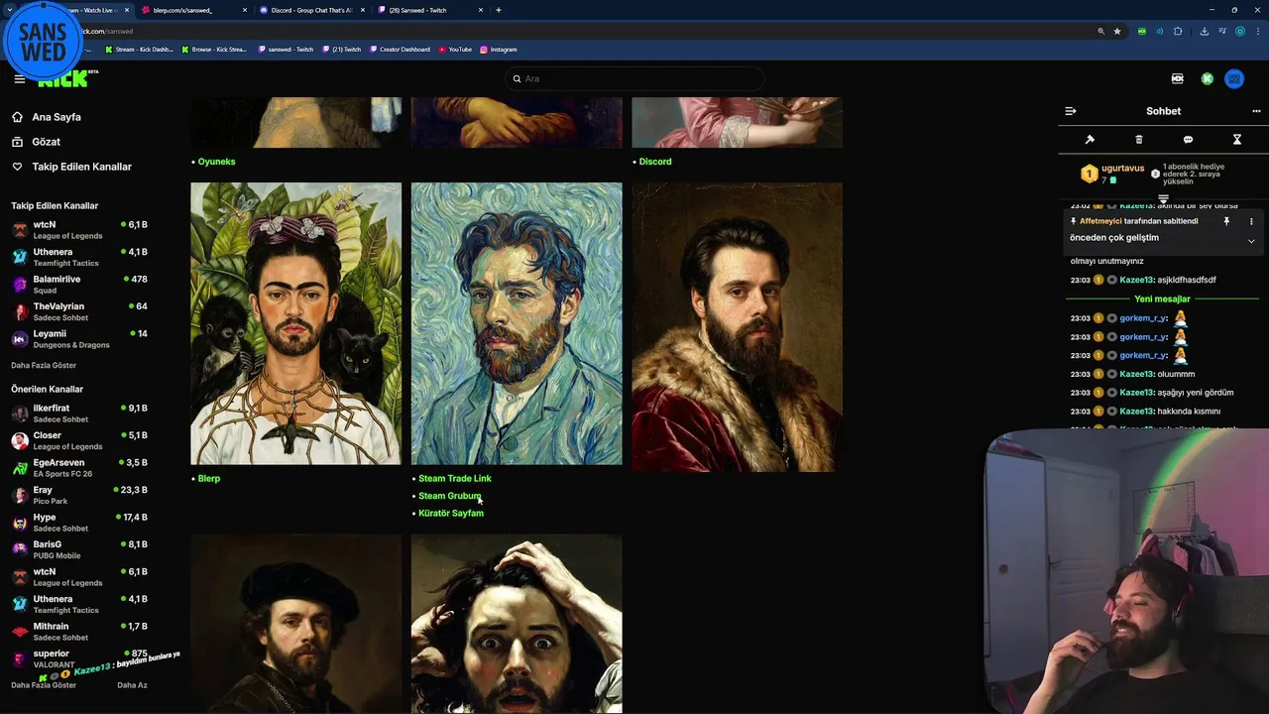Screen dimensions: 1269x714
Task: Open the user avatar in the top right
Action: click(1234, 78)
